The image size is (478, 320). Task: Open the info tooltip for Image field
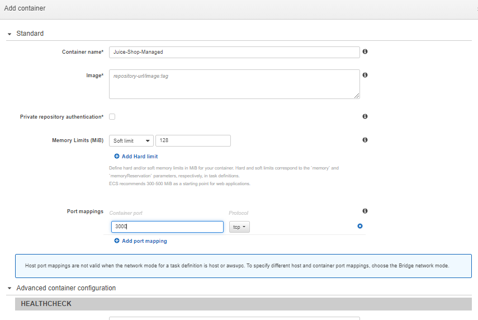coord(365,75)
